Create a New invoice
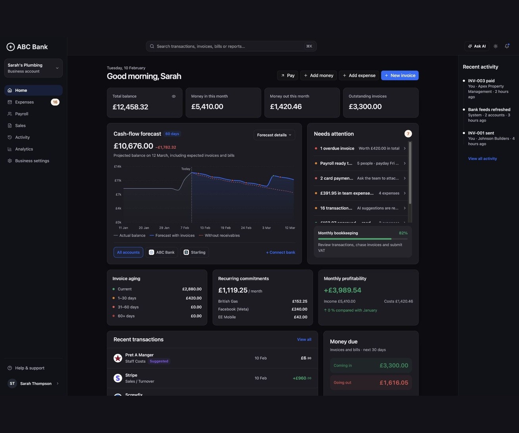 400,75
